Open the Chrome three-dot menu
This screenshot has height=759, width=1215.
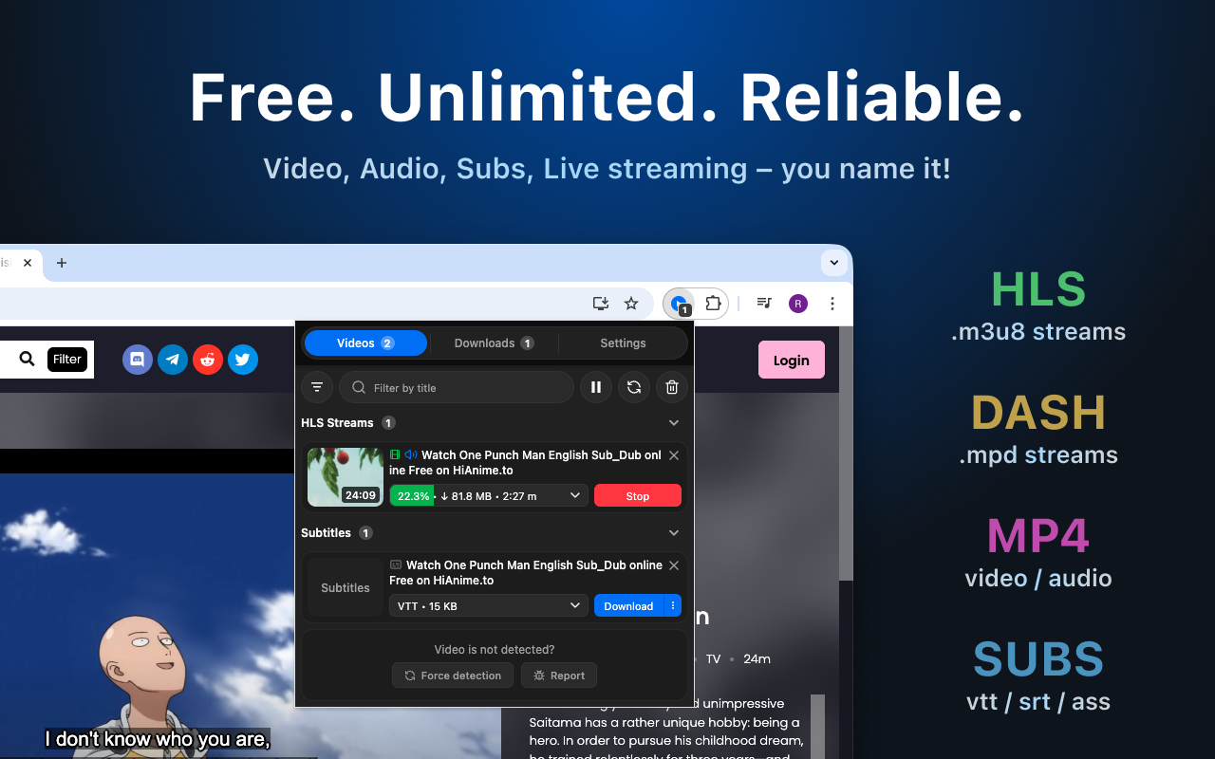pos(832,304)
